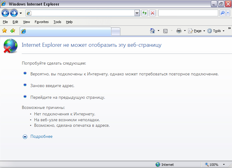Screen dimensions: 232x168
Task: Open the Edit menu
Action: (x=15, y=22)
